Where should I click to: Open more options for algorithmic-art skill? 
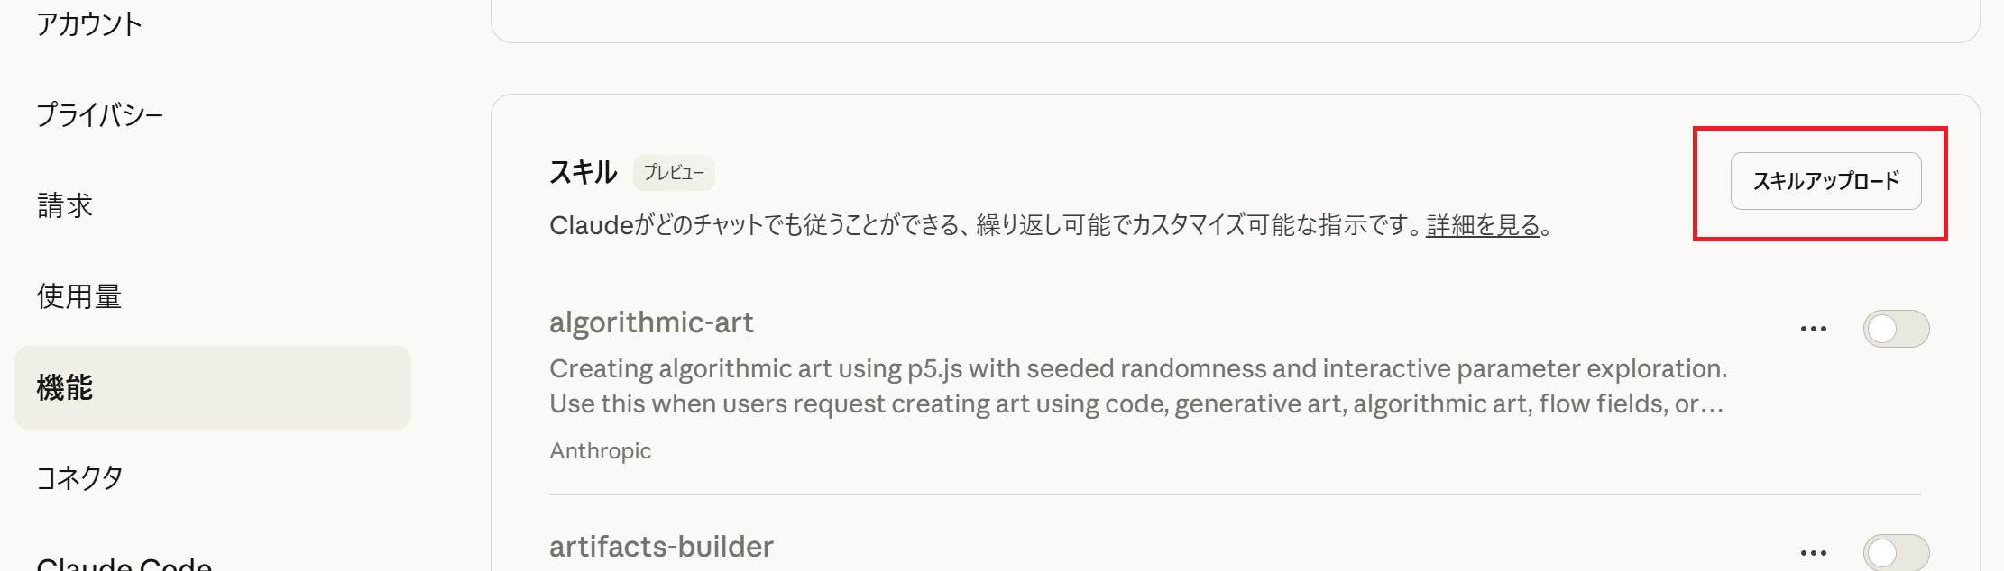[1813, 329]
